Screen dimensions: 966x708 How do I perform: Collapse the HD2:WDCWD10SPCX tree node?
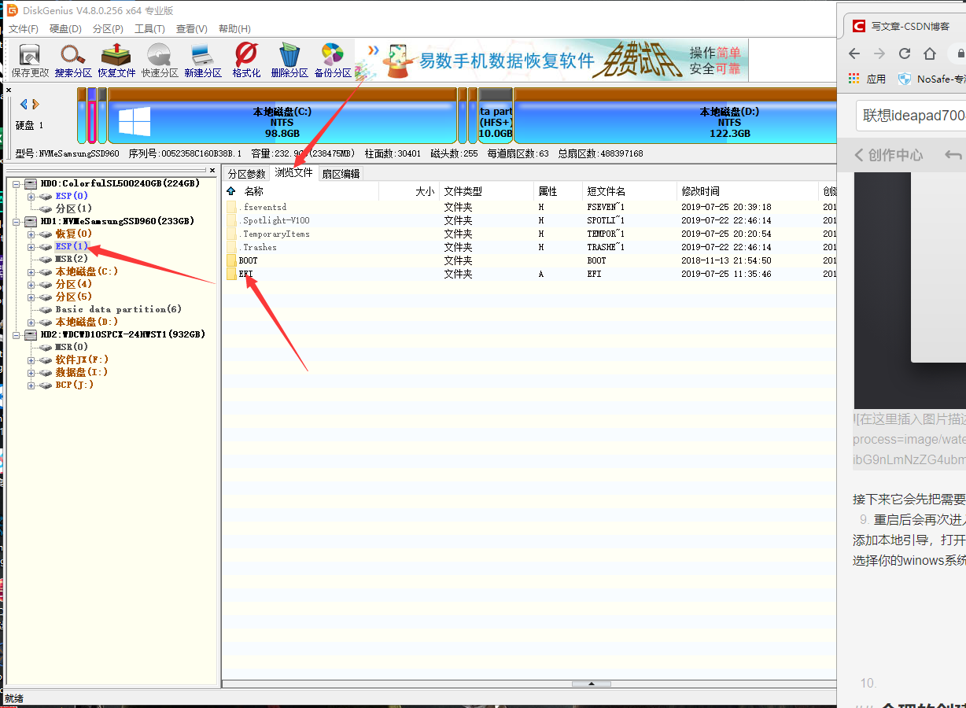point(17,334)
